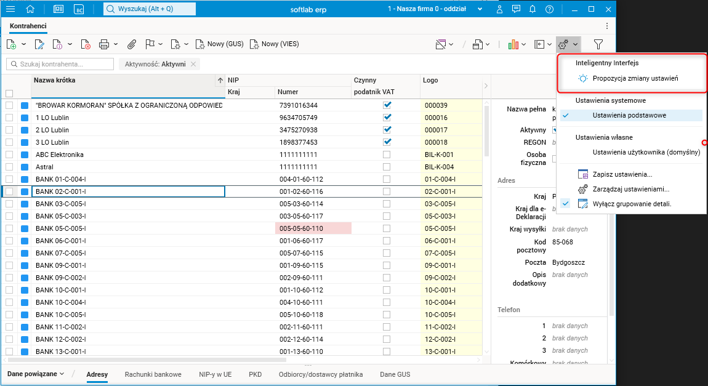Open the filter funnel icon
The height and width of the screenshot is (386, 708).
[598, 44]
